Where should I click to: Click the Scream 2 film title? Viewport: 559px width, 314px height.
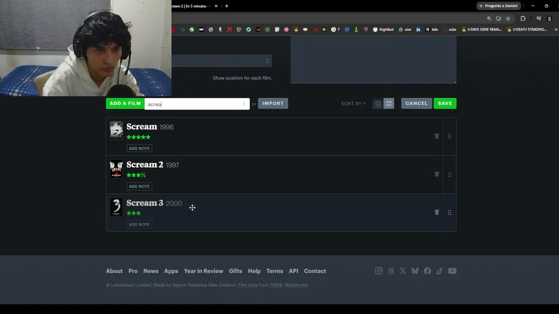[x=145, y=164]
